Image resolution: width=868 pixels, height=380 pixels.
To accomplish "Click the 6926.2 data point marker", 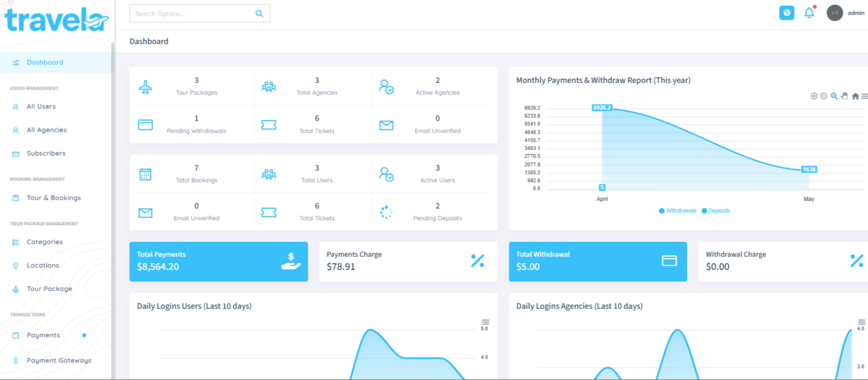I will point(602,108).
